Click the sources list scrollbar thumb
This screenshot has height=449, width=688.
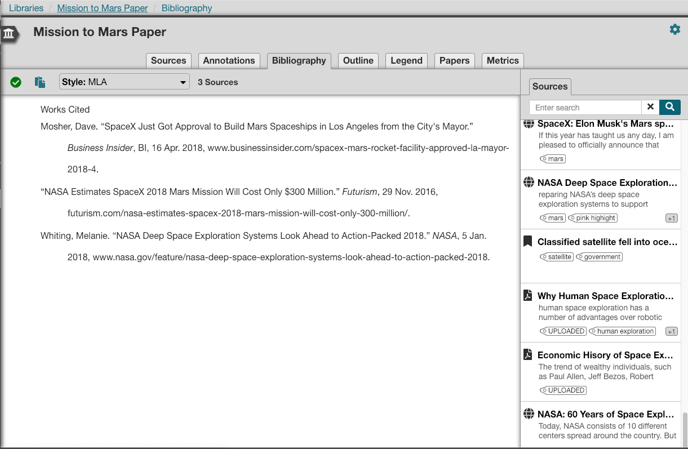click(685, 429)
